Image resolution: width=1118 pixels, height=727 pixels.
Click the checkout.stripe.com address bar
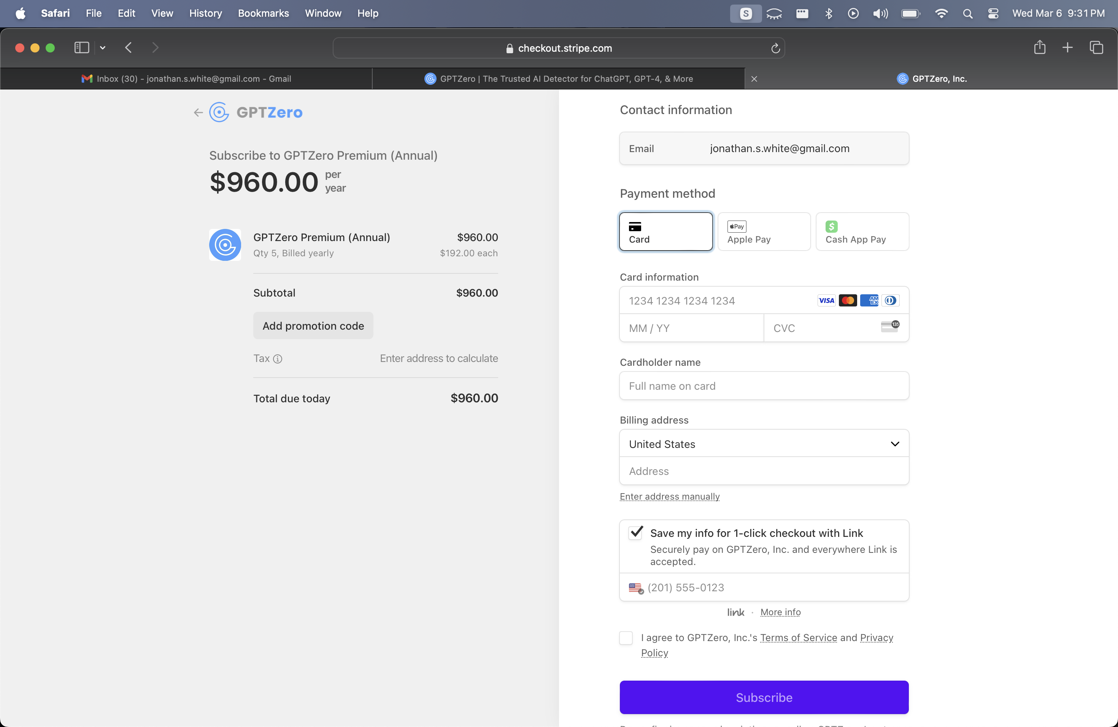point(559,48)
